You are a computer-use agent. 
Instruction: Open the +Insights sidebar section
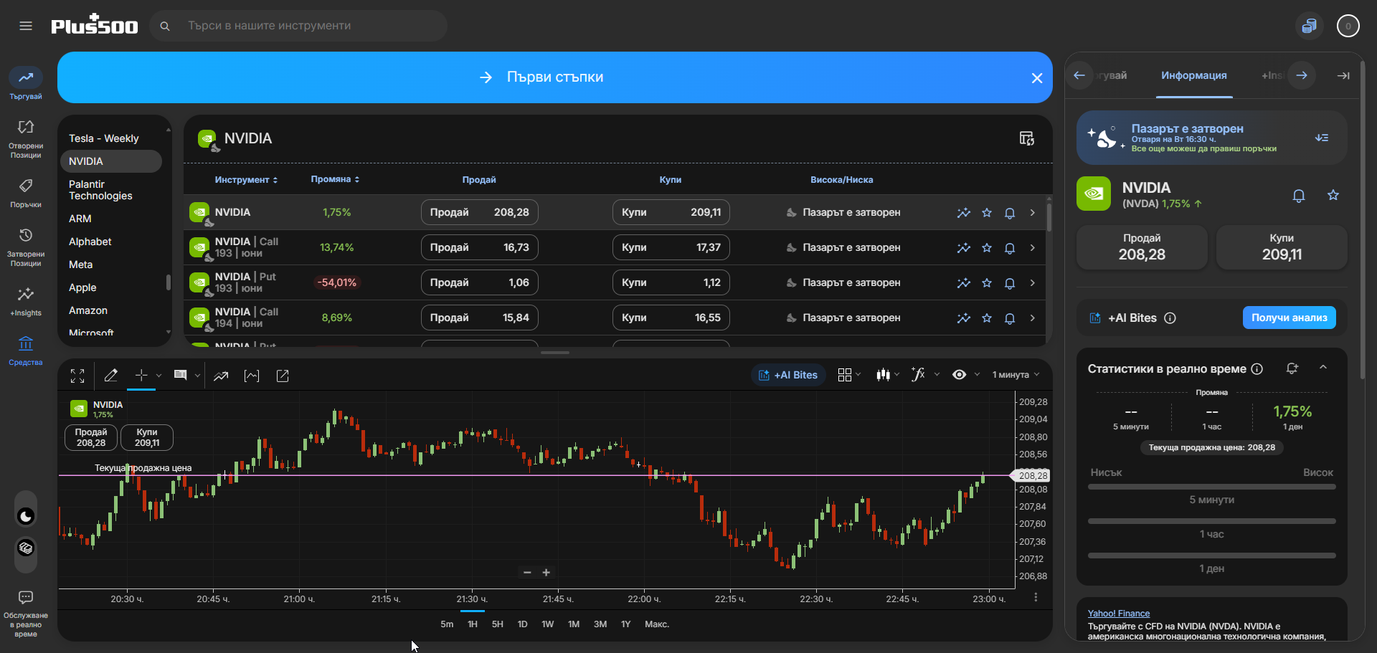point(26,302)
